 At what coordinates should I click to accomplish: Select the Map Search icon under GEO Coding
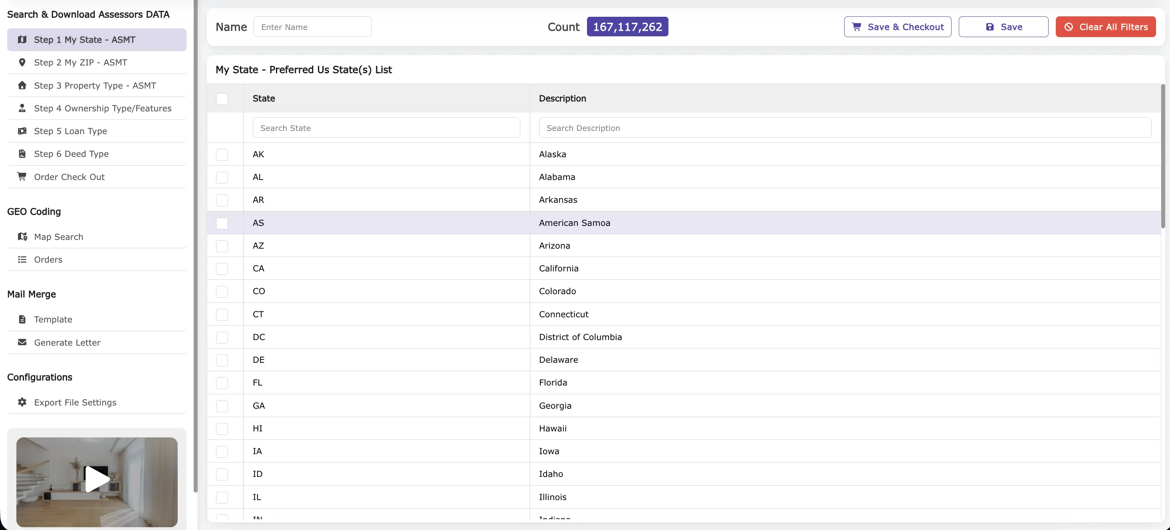[x=22, y=236]
